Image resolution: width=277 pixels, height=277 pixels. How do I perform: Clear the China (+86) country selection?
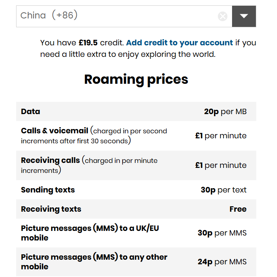click(x=222, y=16)
